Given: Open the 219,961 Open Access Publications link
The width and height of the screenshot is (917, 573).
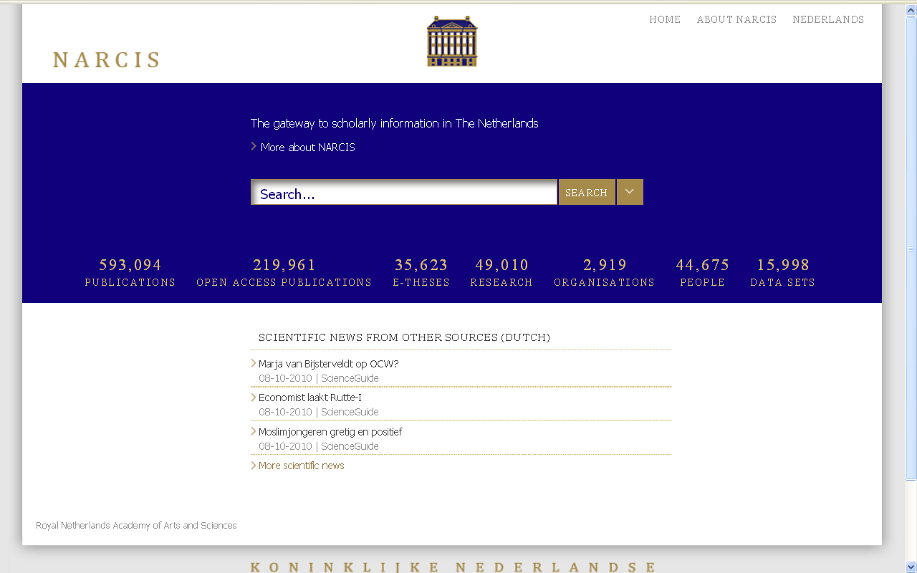Looking at the screenshot, I should pyautogui.click(x=284, y=273).
